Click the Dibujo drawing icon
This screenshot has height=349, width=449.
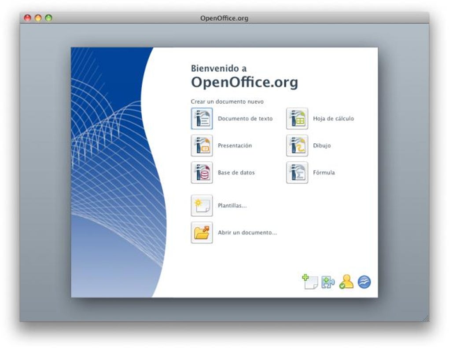pos(297,145)
